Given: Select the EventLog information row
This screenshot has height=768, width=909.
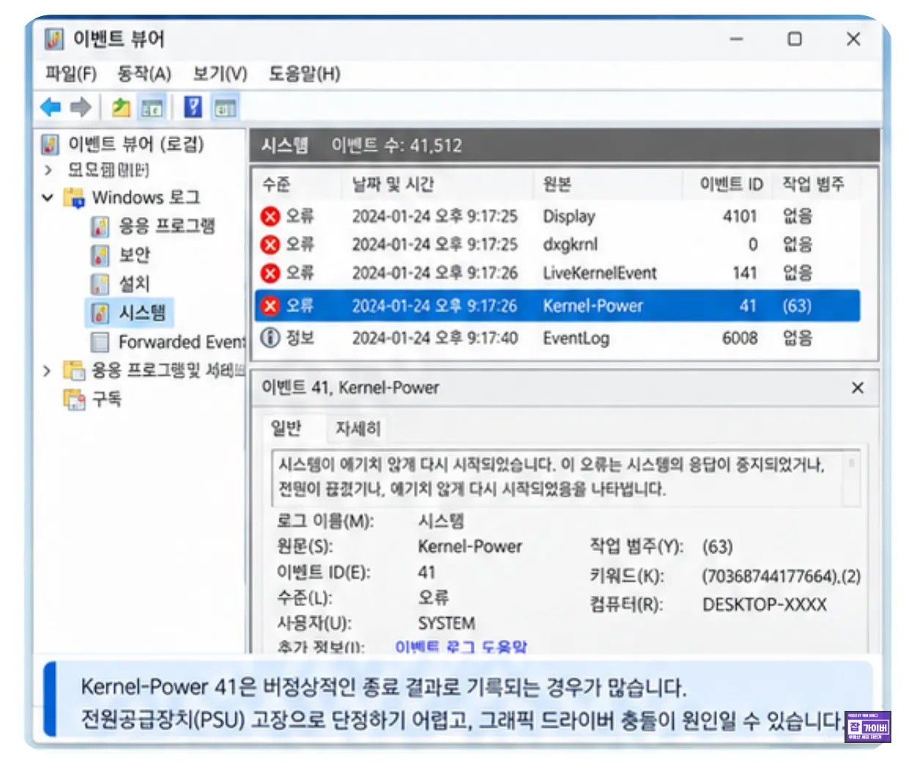Looking at the screenshot, I should coord(557,338).
